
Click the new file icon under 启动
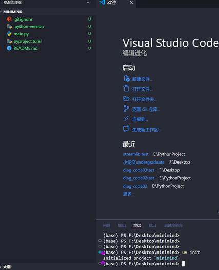127,79
